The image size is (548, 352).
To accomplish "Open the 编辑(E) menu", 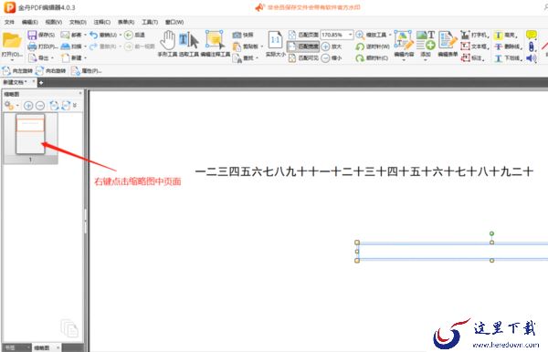I will 30,22.
